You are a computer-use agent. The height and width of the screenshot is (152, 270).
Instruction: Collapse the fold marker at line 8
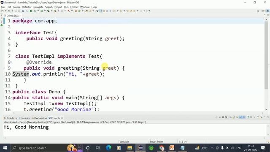tap(11, 62)
